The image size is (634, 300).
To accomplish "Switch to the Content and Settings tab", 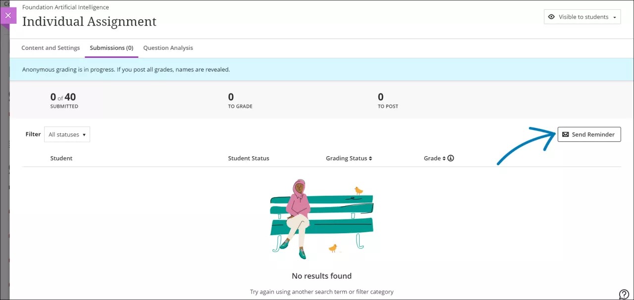I will pos(50,47).
